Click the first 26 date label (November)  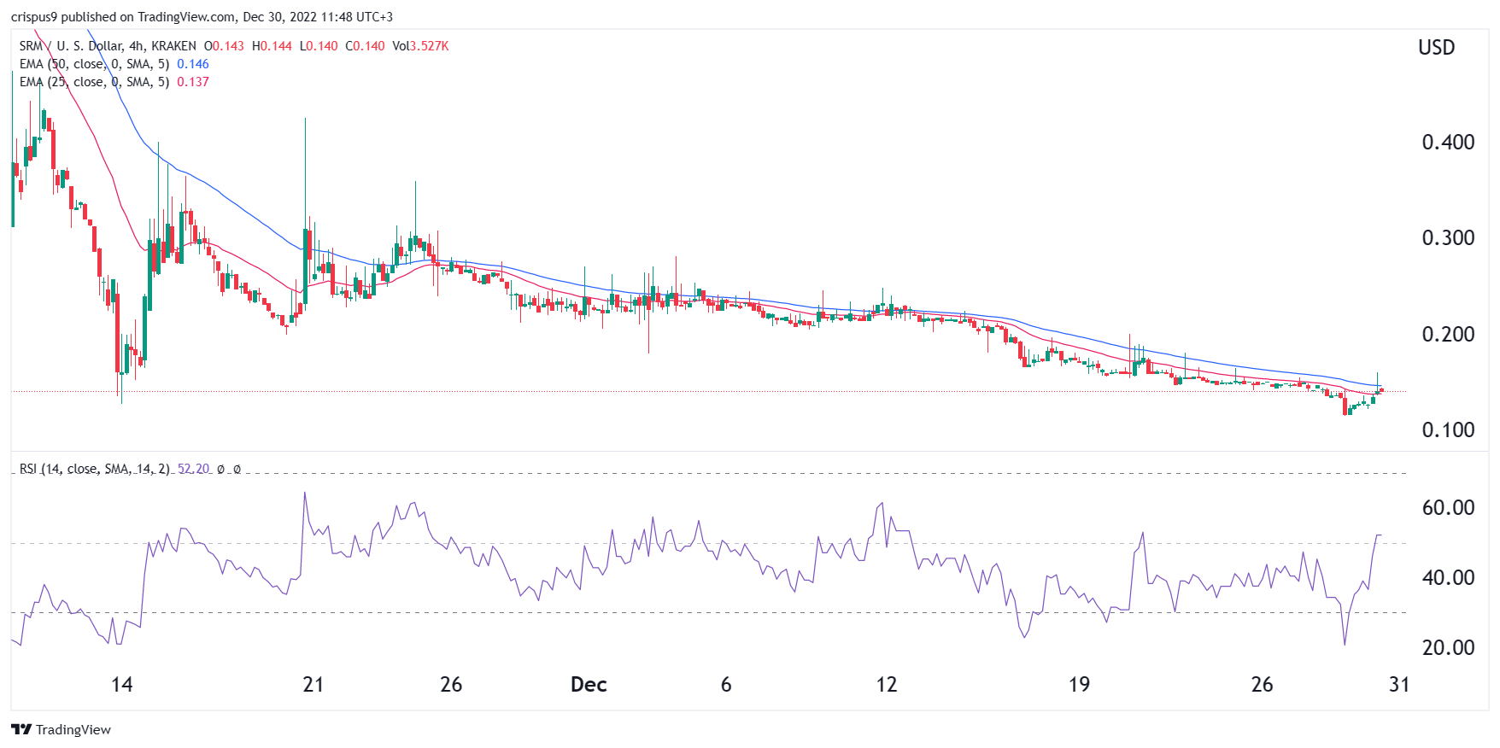[x=451, y=685]
